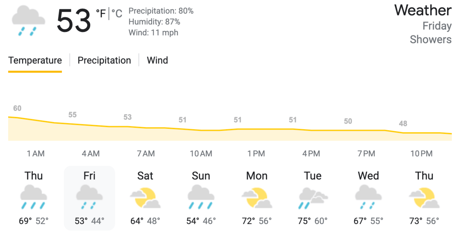This screenshot has height=240, width=460.
Task: Select Thursday's heavy rain forecast icon
Action: tap(33, 197)
